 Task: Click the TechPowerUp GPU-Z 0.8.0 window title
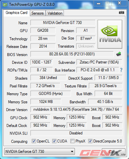tap(32, 5)
